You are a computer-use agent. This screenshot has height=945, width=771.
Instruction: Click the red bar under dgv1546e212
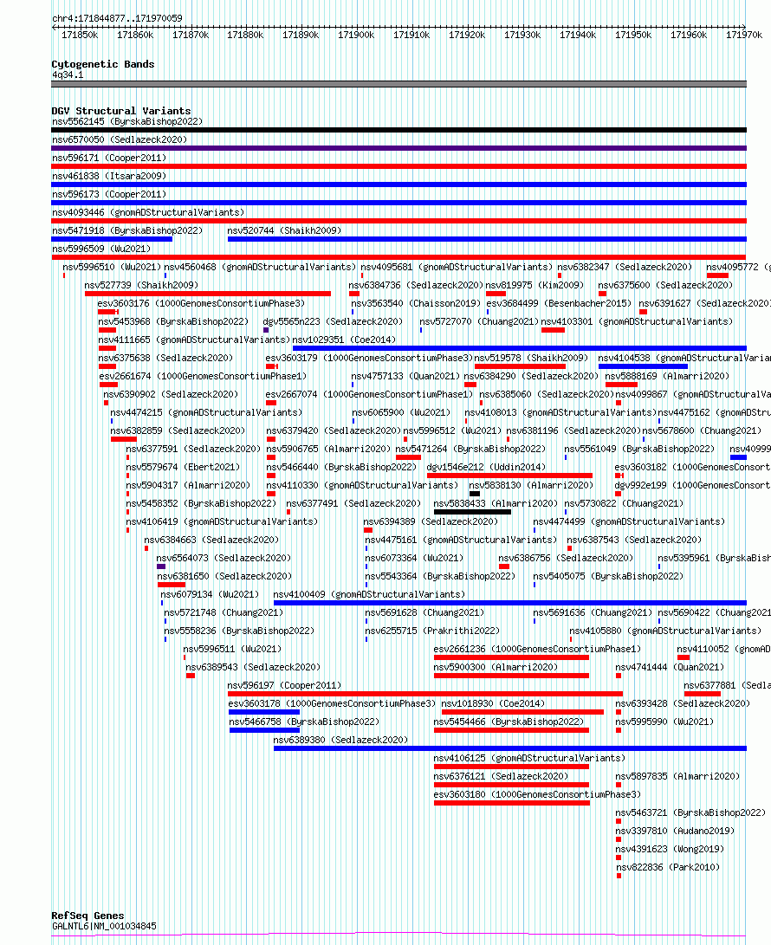click(x=509, y=476)
